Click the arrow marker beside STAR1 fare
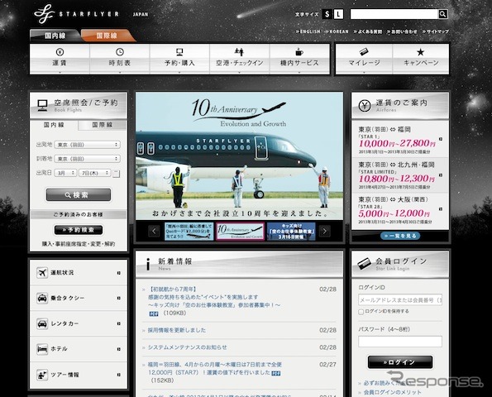492x397 pixels. pos(441,139)
